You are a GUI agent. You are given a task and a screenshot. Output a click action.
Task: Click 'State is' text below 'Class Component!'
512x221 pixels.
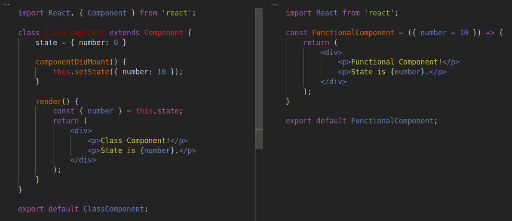tap(118, 150)
